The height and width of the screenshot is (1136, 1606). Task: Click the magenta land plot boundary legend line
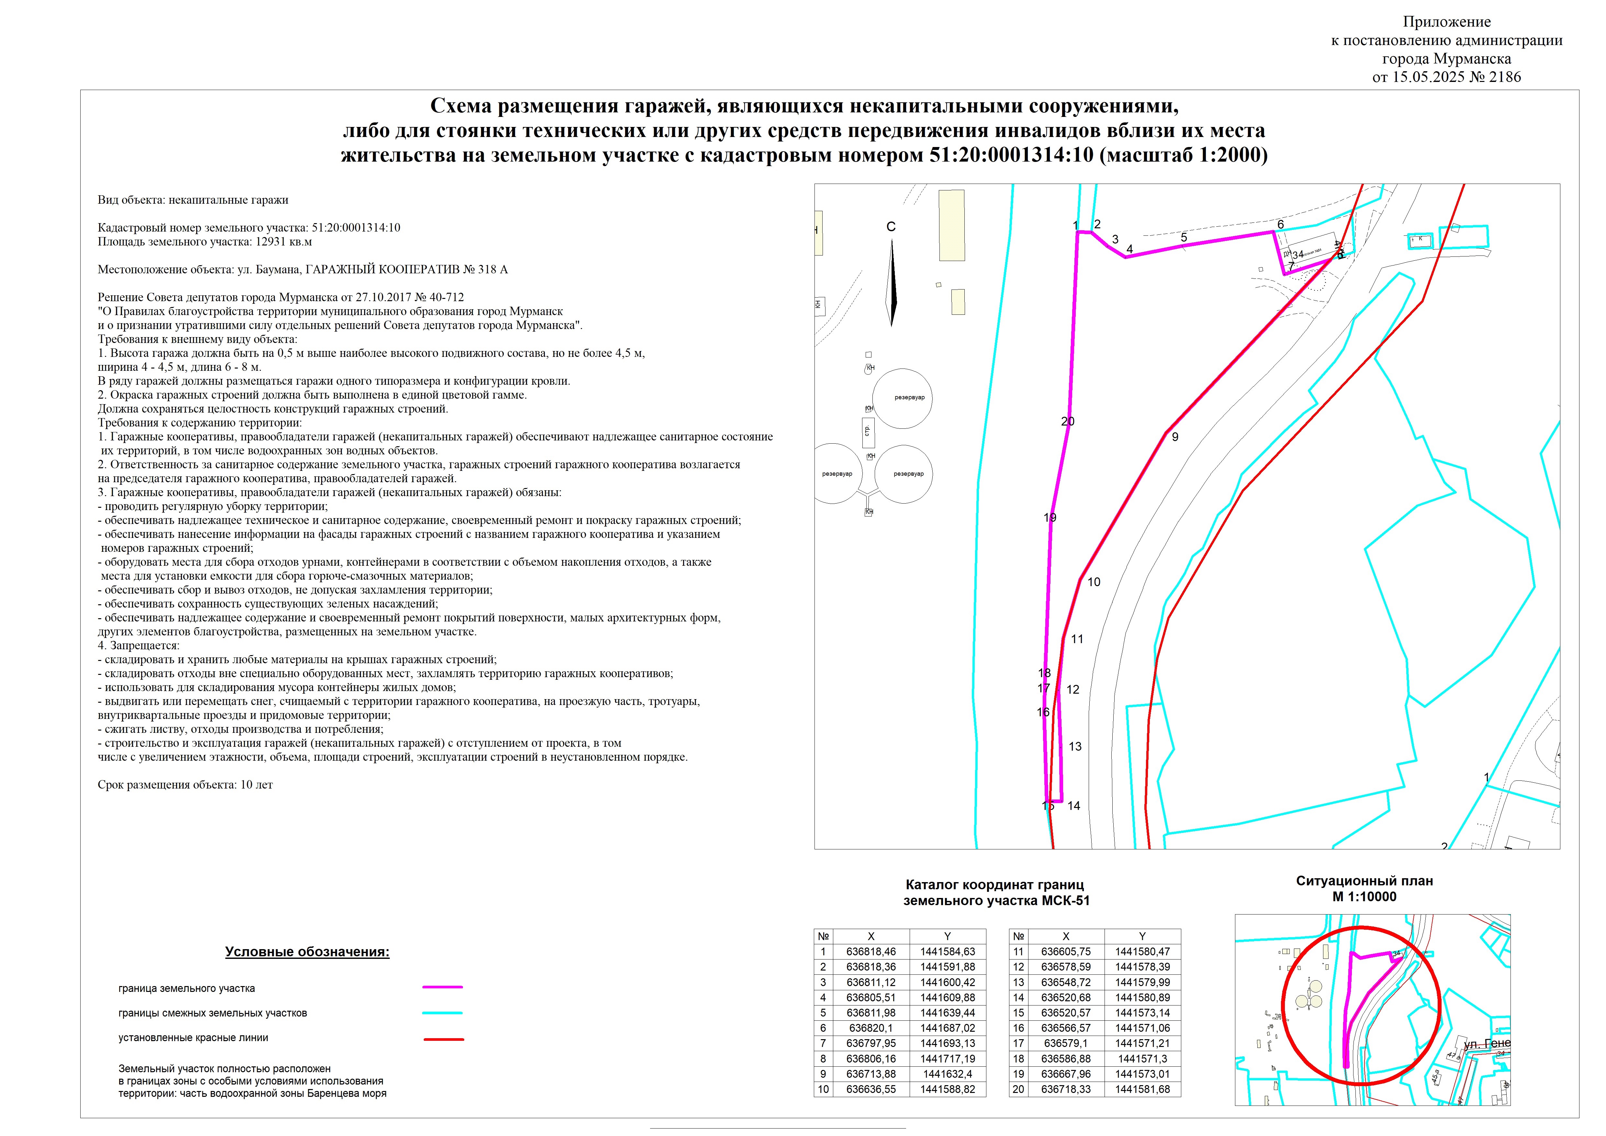(442, 988)
